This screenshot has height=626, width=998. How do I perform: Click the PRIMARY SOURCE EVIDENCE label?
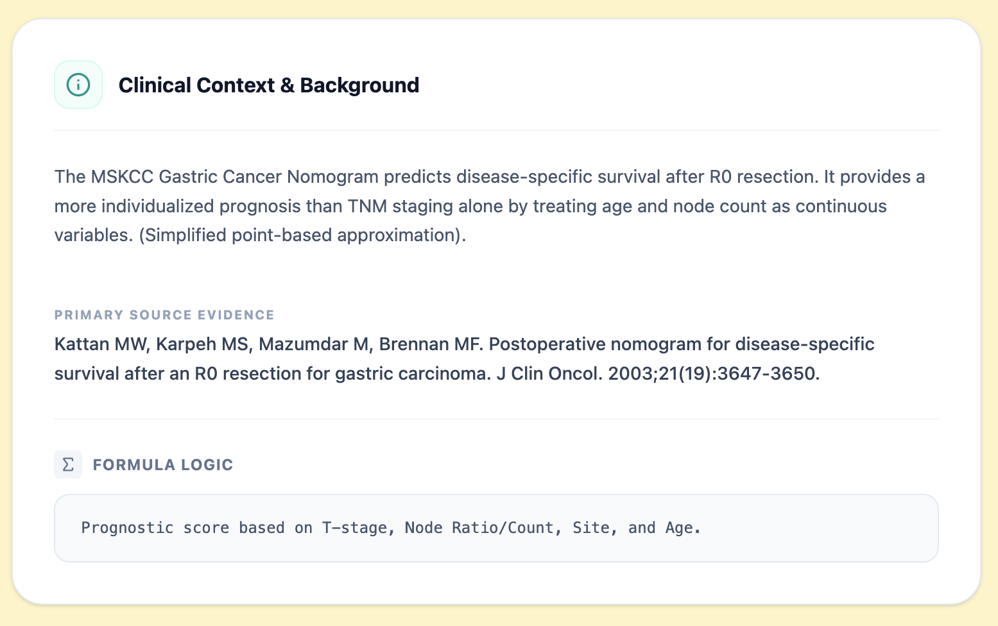(x=164, y=315)
